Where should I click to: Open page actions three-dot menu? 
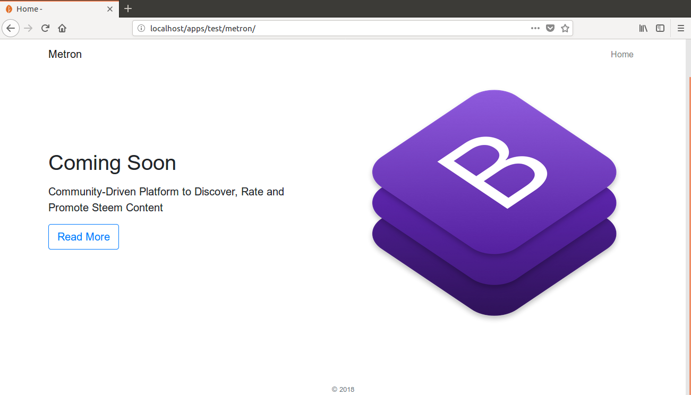535,28
